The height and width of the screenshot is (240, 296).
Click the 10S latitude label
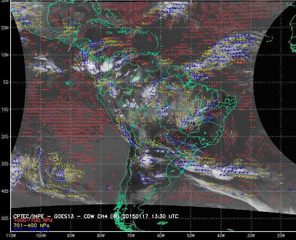[x=5, y=109]
